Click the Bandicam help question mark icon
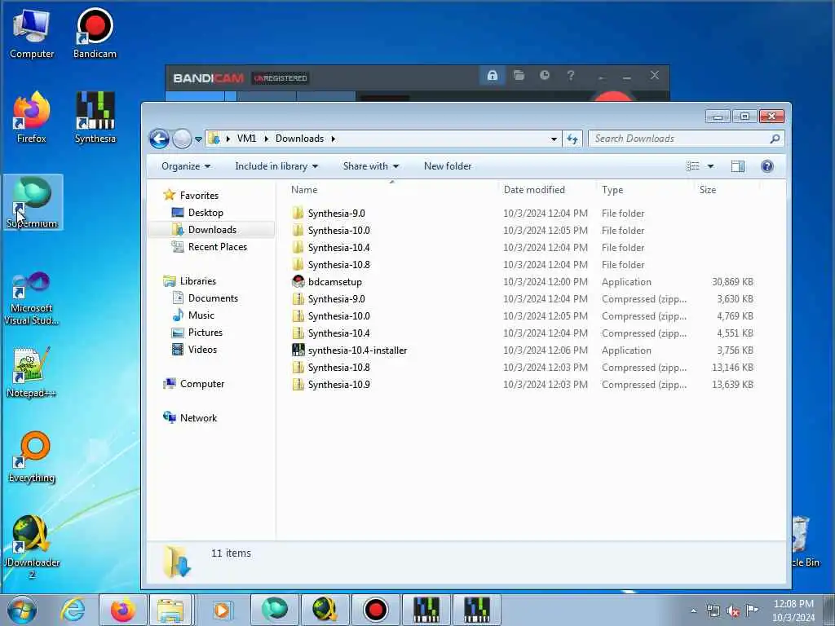The height and width of the screenshot is (626, 835). click(570, 76)
